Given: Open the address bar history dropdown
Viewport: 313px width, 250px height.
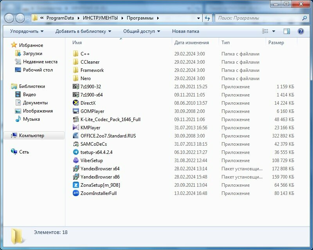Looking at the screenshot, I should click(198, 18).
